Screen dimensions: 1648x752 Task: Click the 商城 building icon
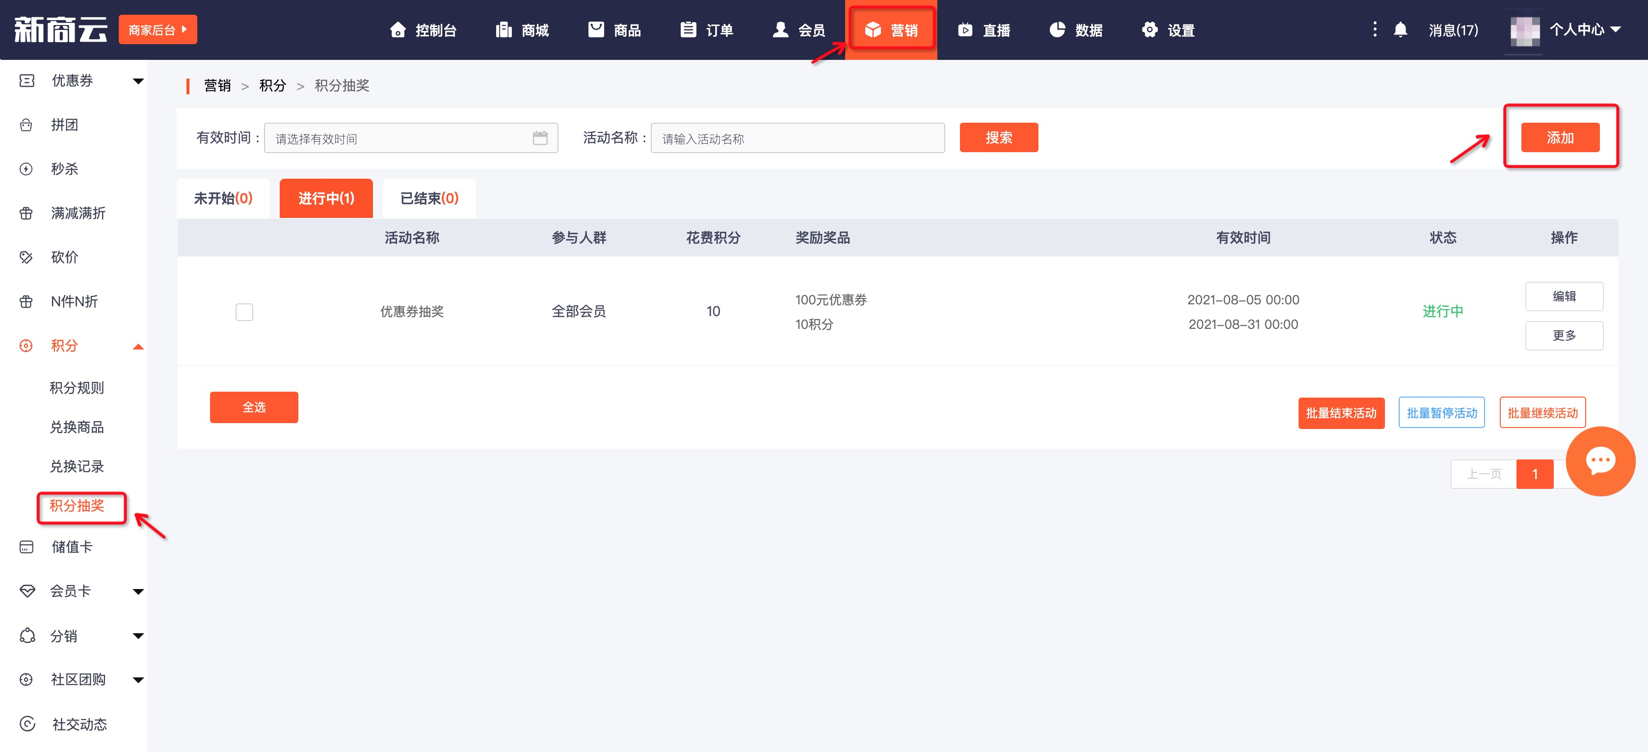pos(504,30)
